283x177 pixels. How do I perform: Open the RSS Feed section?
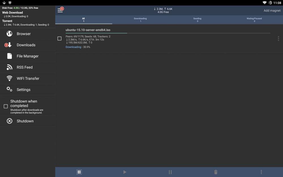click(24, 67)
